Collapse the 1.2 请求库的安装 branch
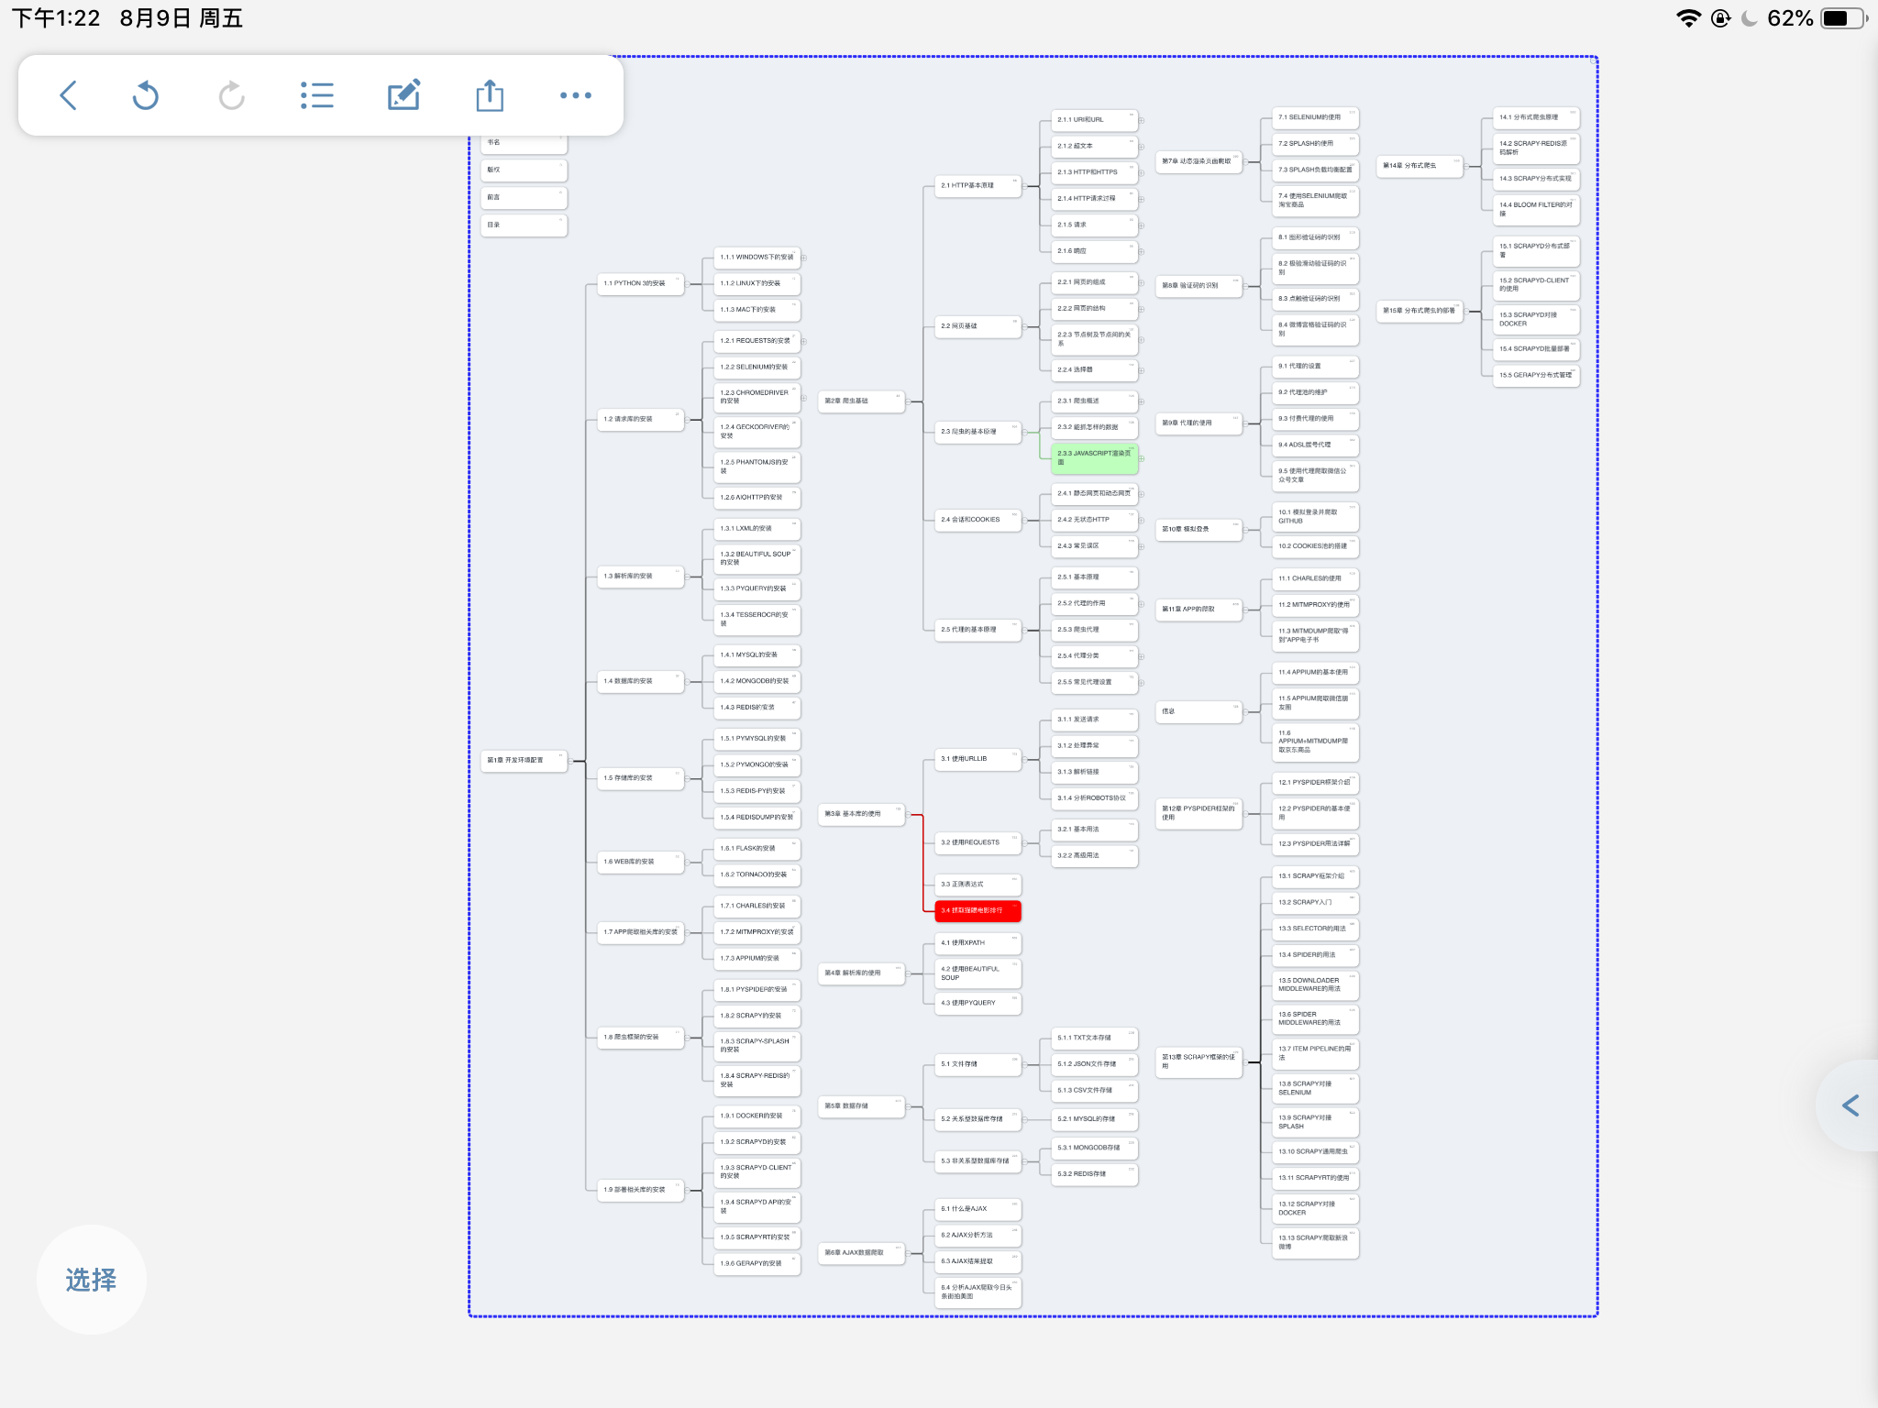Screen dimensions: 1878x1408 pos(689,420)
